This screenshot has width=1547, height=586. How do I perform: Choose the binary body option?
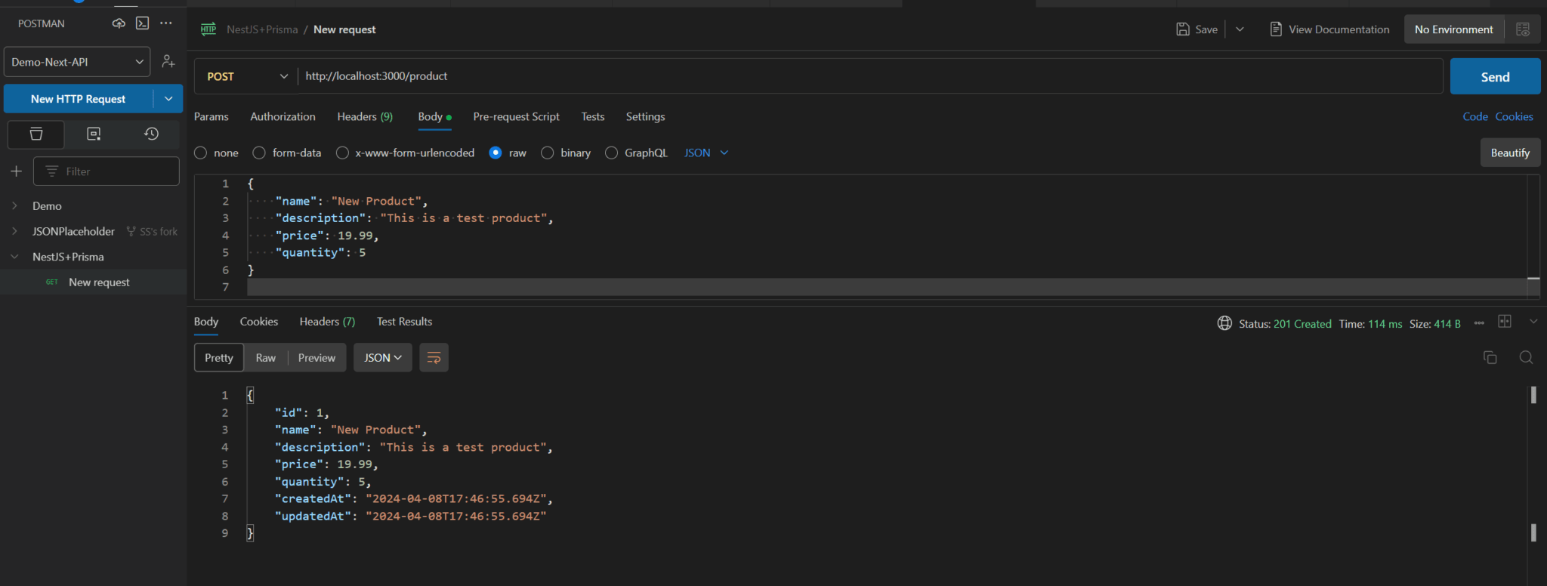[x=548, y=153]
